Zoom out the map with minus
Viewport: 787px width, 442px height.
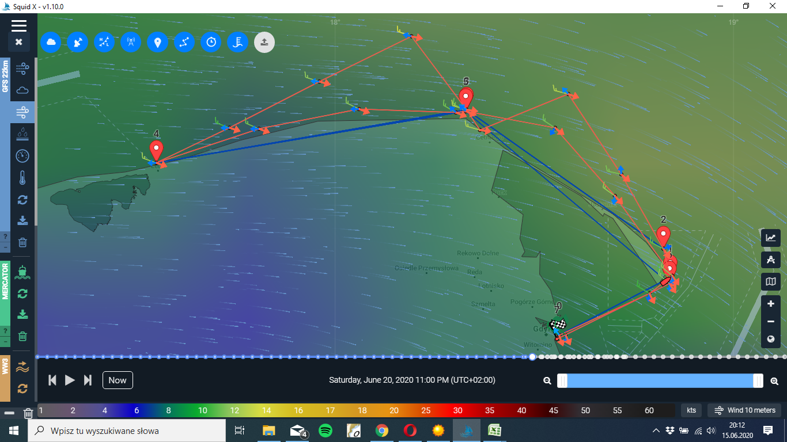[x=771, y=321]
